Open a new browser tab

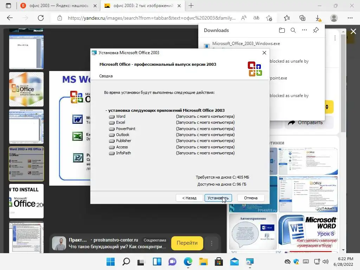coord(191,6)
